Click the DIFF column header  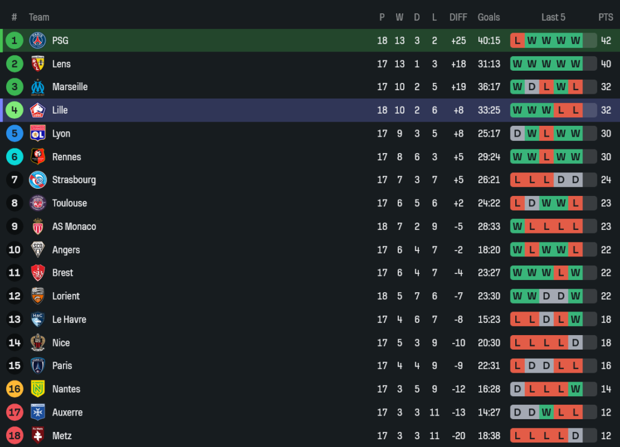(x=458, y=17)
